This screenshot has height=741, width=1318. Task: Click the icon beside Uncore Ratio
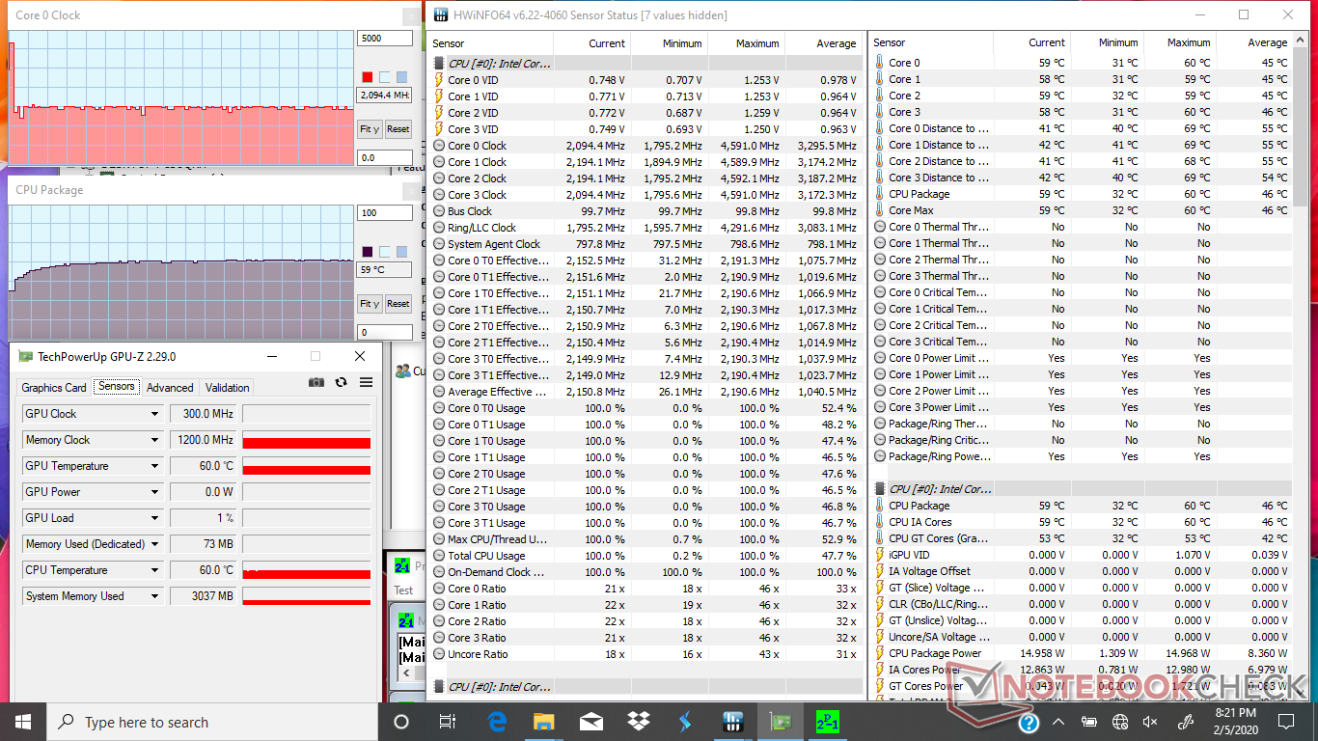tap(439, 654)
